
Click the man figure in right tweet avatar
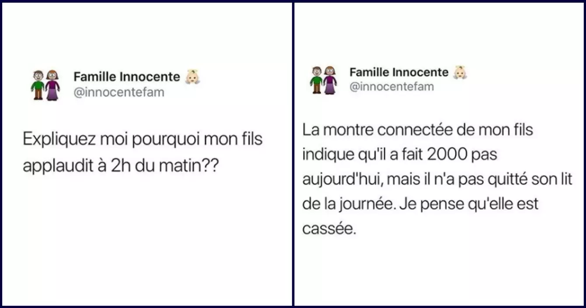click(317, 80)
